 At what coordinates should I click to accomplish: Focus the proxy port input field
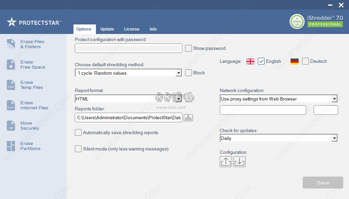[326, 110]
